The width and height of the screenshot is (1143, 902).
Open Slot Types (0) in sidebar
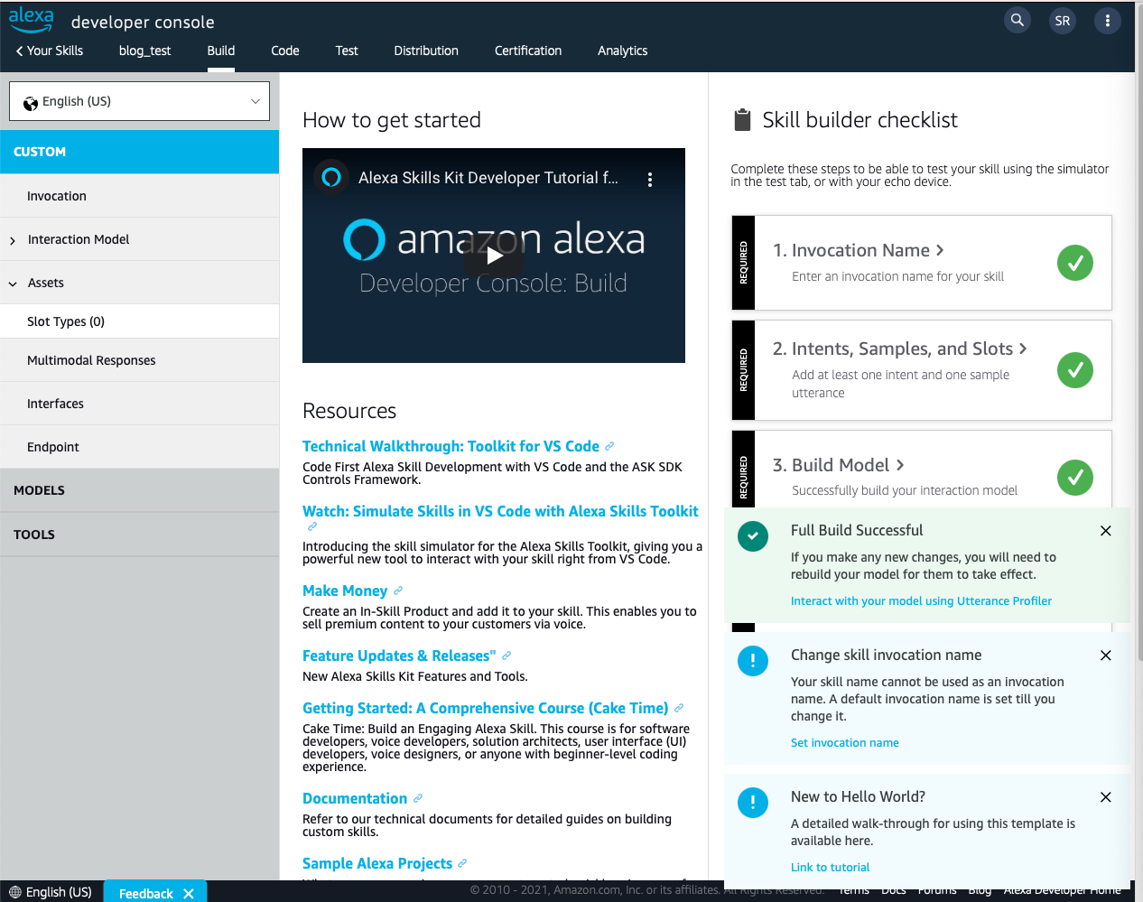click(140, 321)
